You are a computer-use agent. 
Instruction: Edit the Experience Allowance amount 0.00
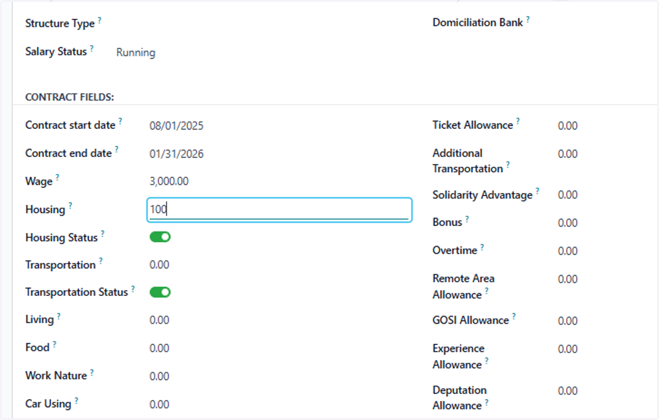pyautogui.click(x=568, y=349)
